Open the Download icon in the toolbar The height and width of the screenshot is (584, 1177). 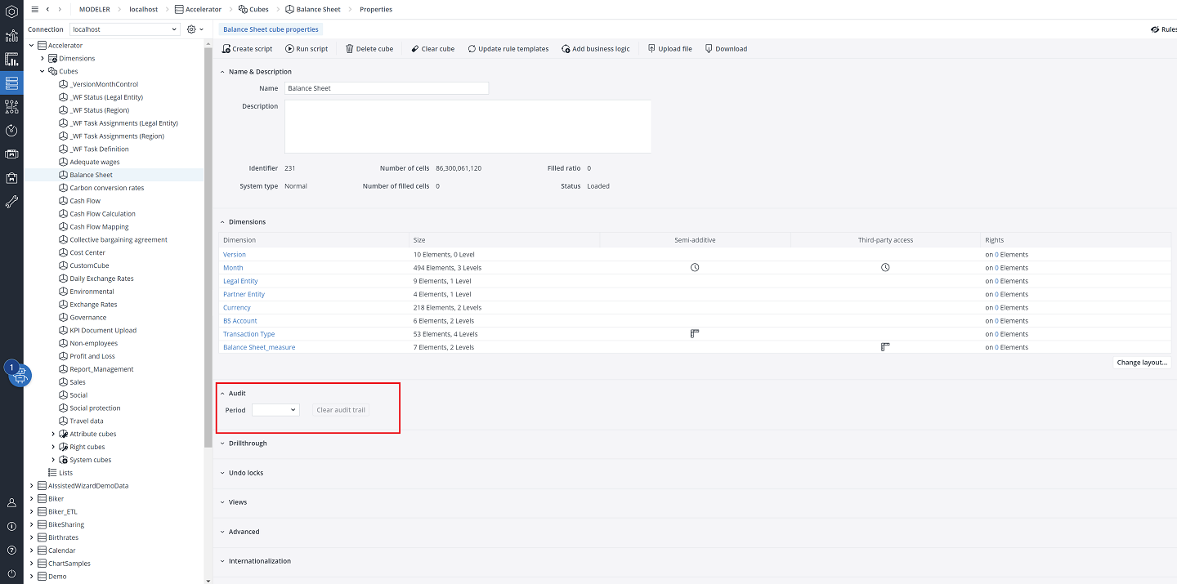[x=708, y=48]
